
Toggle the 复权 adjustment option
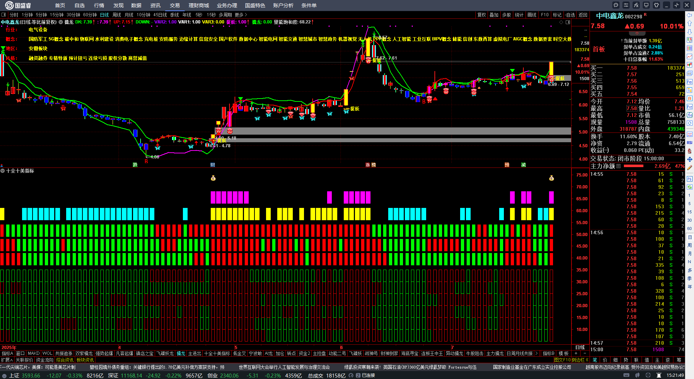pos(481,15)
